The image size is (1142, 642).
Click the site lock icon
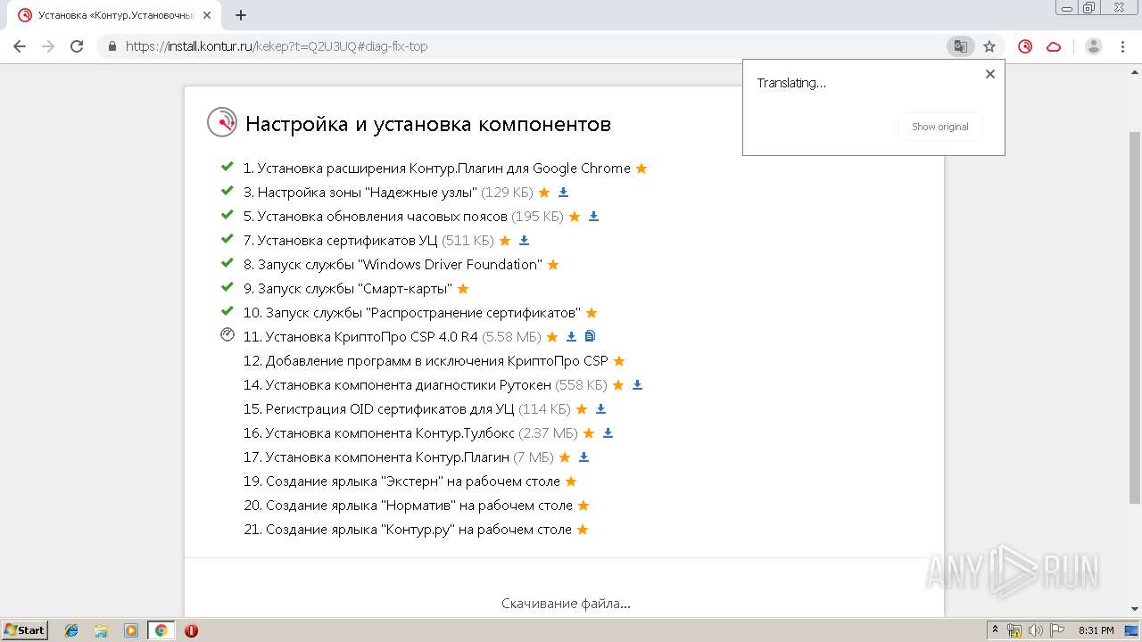point(112,46)
